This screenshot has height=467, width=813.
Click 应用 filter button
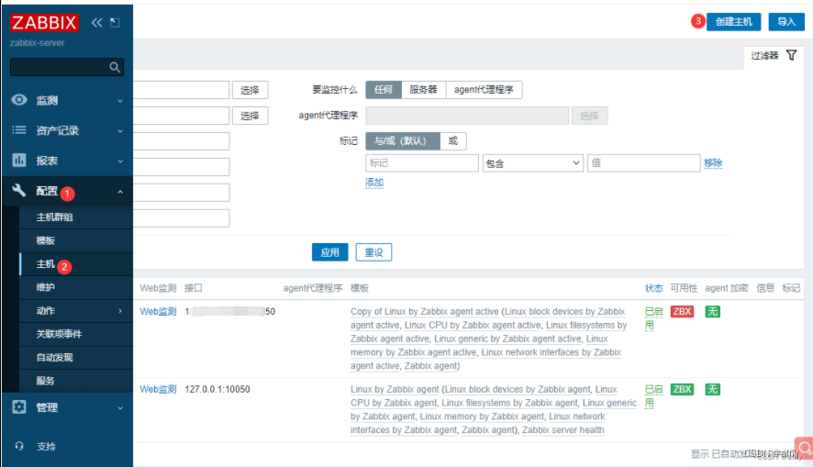coord(329,252)
